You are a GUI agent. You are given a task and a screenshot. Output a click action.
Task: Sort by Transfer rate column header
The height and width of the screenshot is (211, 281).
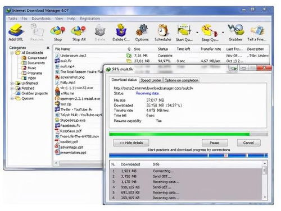pos(211,49)
